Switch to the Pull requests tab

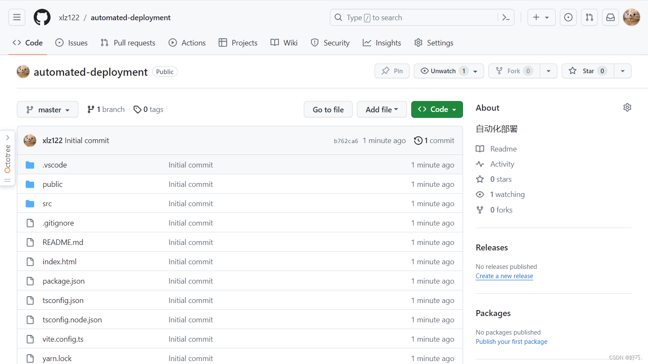coord(128,43)
